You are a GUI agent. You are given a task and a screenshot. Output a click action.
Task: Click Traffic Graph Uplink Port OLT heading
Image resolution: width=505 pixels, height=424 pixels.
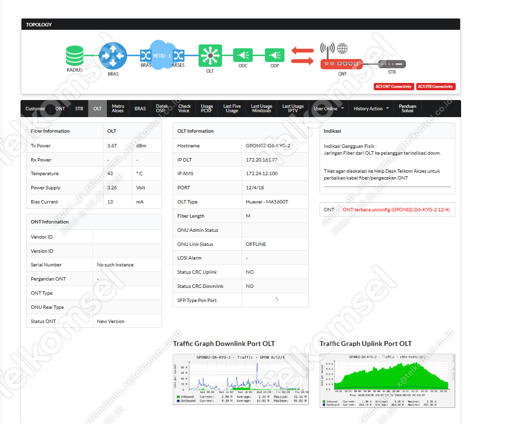coord(365,343)
